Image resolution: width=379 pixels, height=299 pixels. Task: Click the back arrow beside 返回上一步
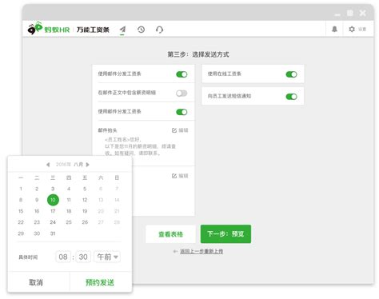[x=175, y=251]
